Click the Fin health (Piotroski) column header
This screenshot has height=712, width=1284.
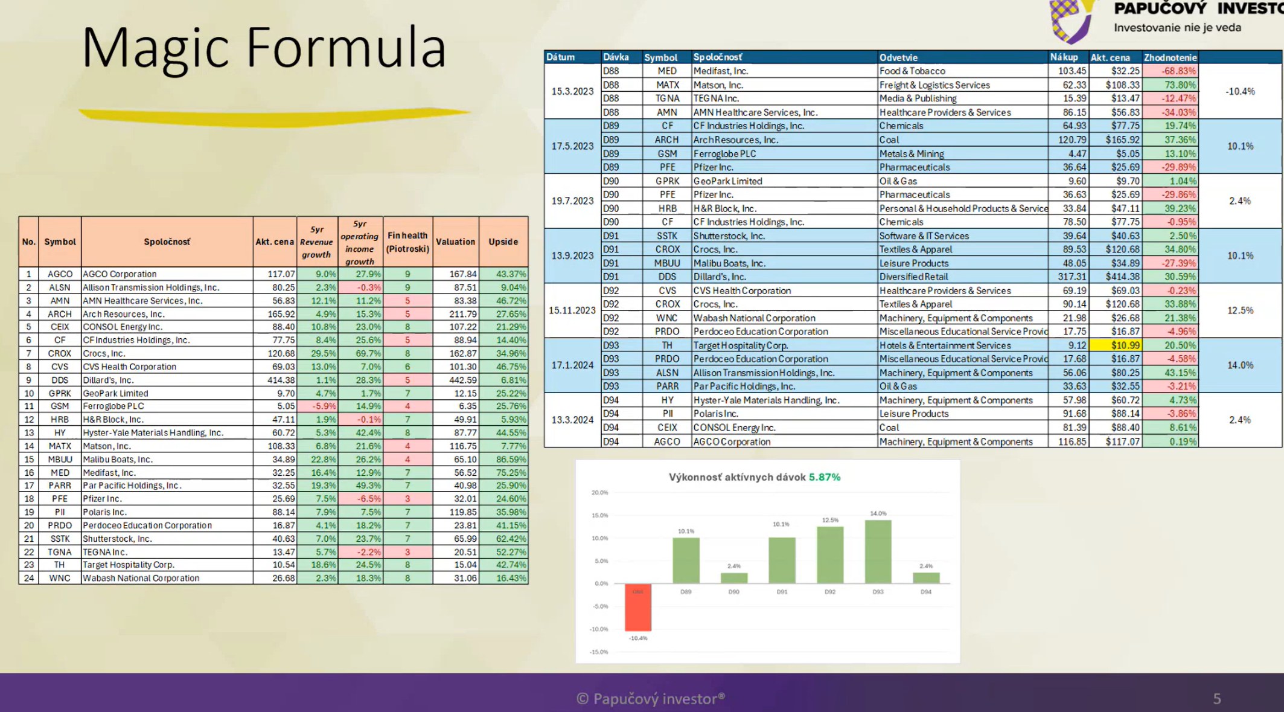407,242
